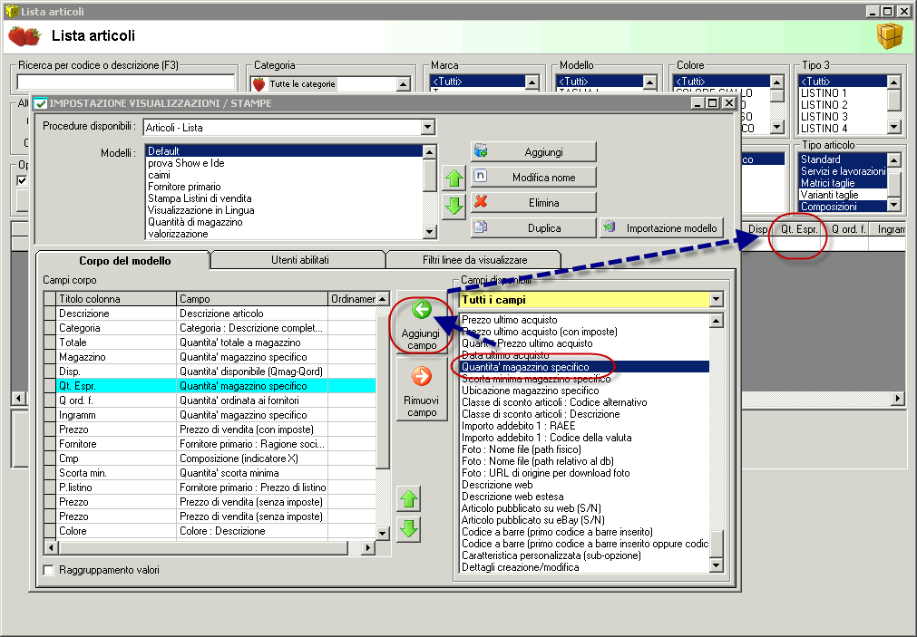Open Filtri linee da visualizzare tab

click(x=475, y=260)
